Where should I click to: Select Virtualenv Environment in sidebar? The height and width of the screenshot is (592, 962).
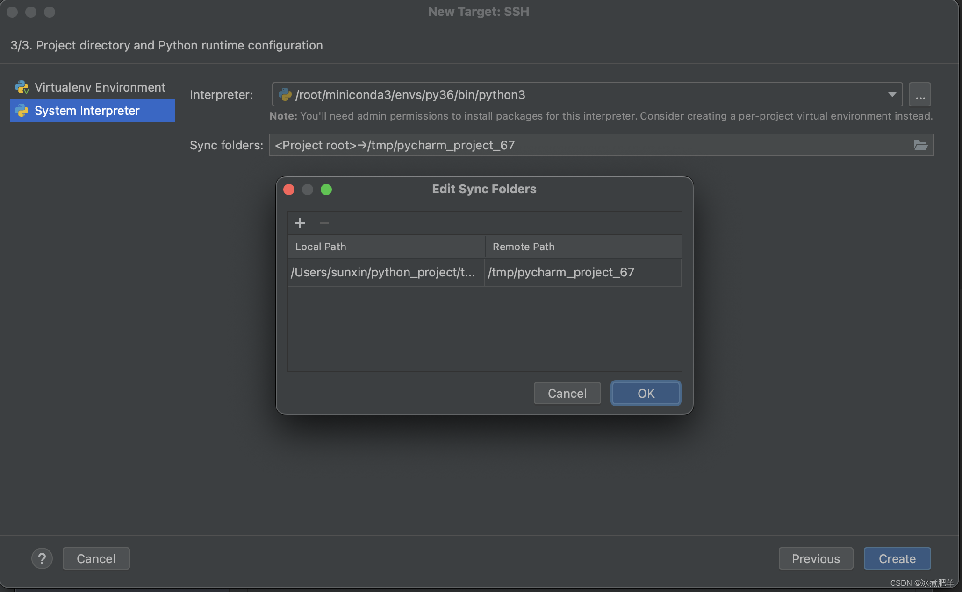click(100, 87)
